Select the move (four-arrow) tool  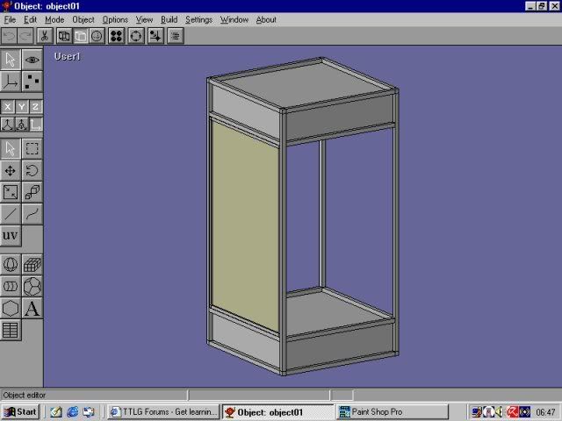coord(11,170)
